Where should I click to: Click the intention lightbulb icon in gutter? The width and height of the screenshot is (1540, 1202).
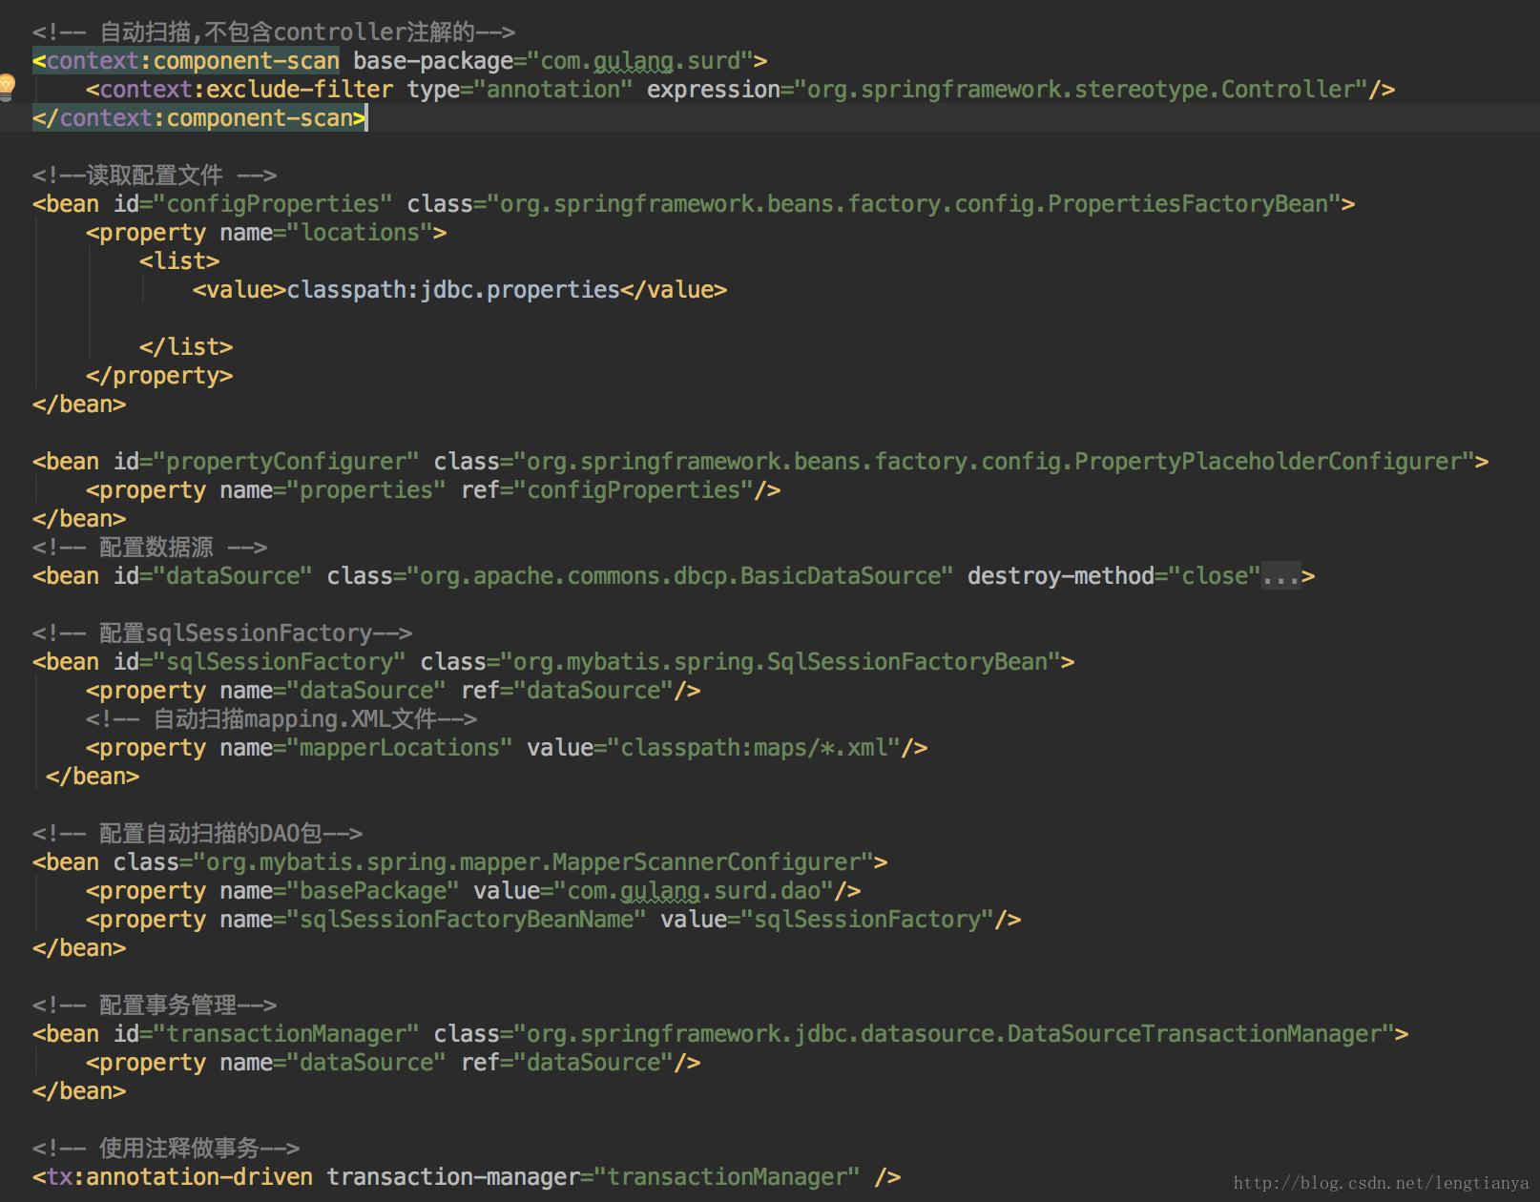click(x=7, y=87)
